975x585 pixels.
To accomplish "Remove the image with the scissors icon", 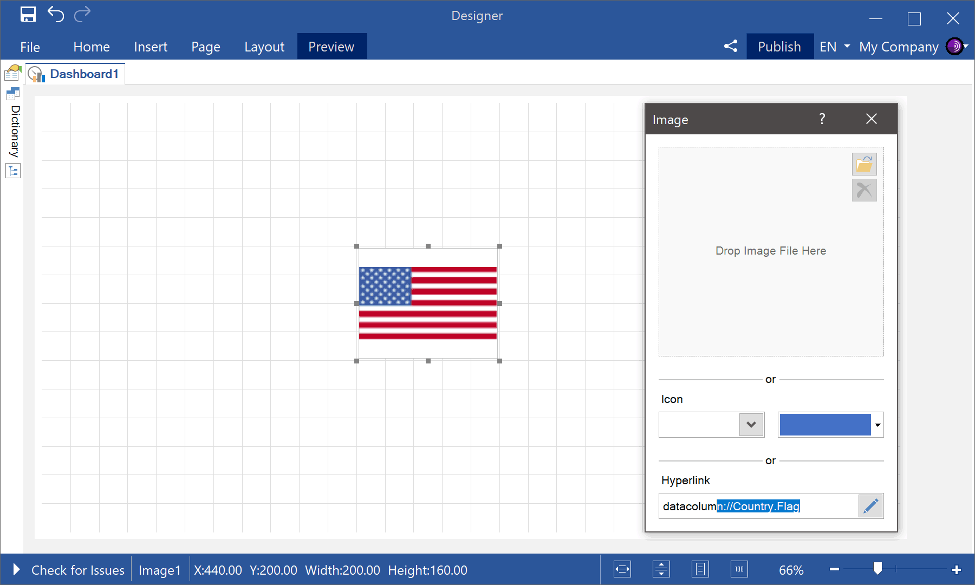I will click(864, 190).
